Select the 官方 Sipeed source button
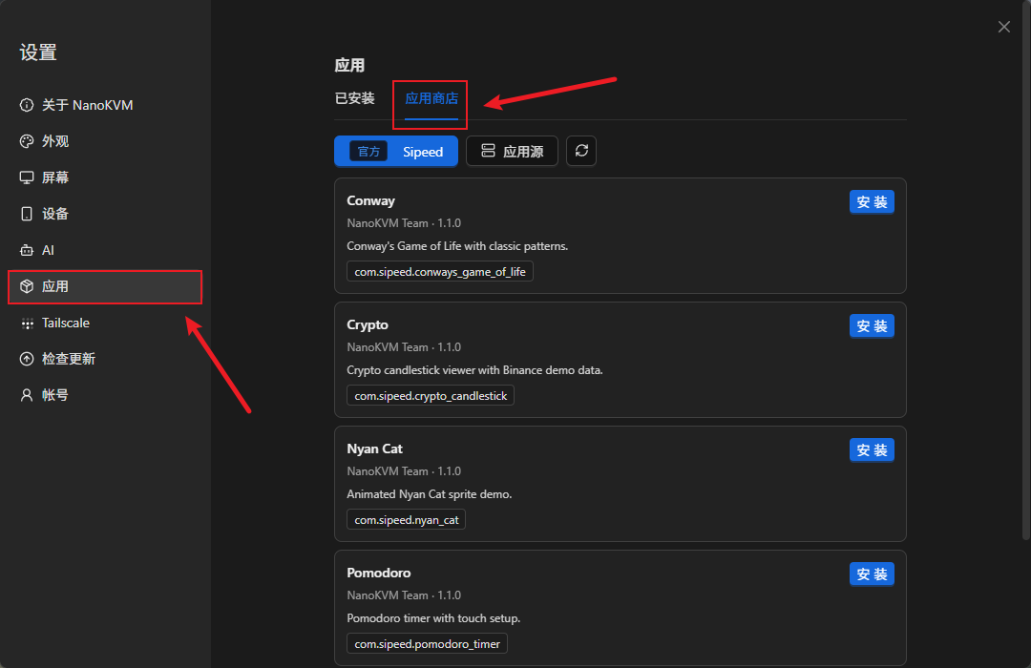This screenshot has height=668, width=1031. pos(396,151)
